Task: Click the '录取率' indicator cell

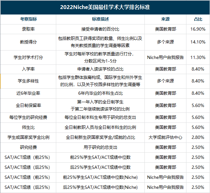Action: click(x=28, y=29)
